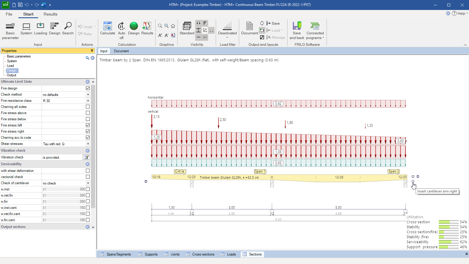Enable vectorial check
The width and height of the screenshot is (469, 264).
pyautogui.click(x=88, y=177)
